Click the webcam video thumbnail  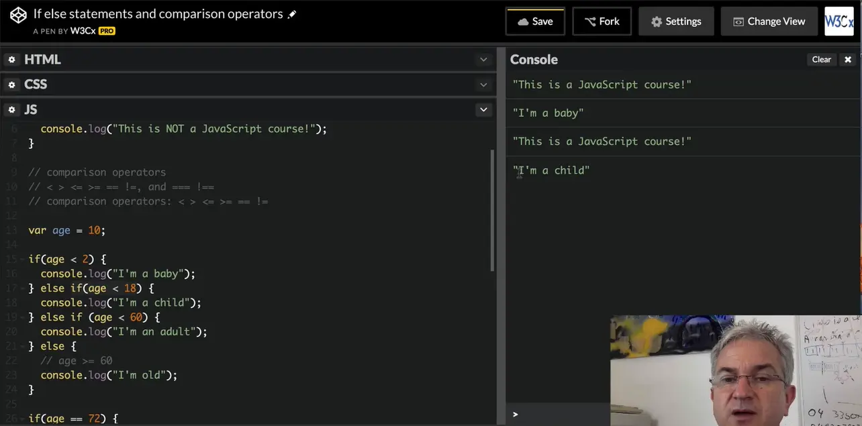pos(736,370)
